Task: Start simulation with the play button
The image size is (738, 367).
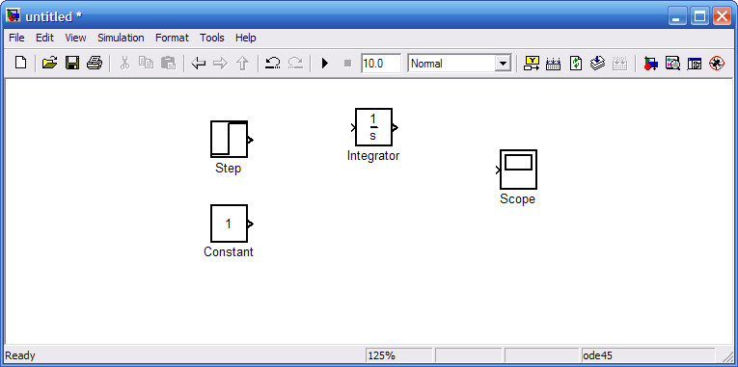Action: 325,63
